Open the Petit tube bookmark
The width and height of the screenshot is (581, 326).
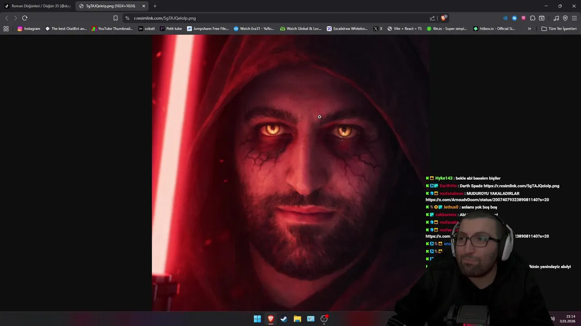[171, 29]
